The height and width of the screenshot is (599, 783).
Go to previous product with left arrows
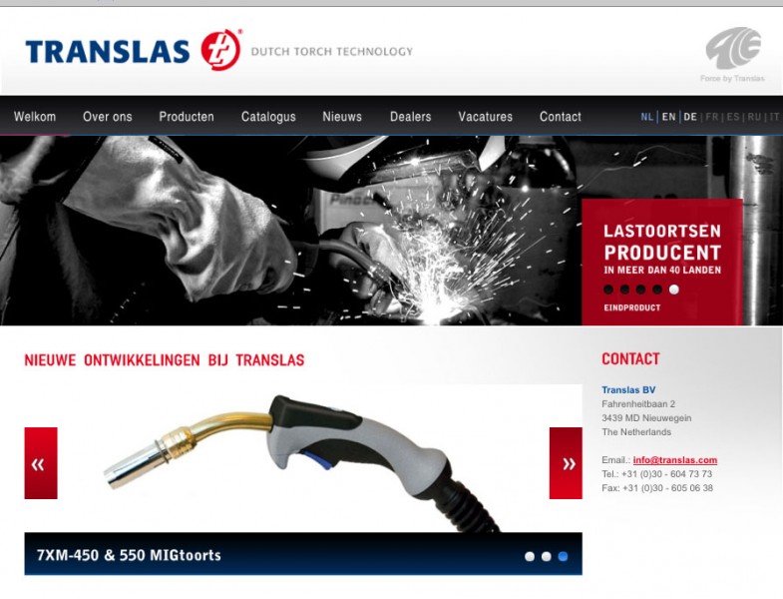pos(41,463)
